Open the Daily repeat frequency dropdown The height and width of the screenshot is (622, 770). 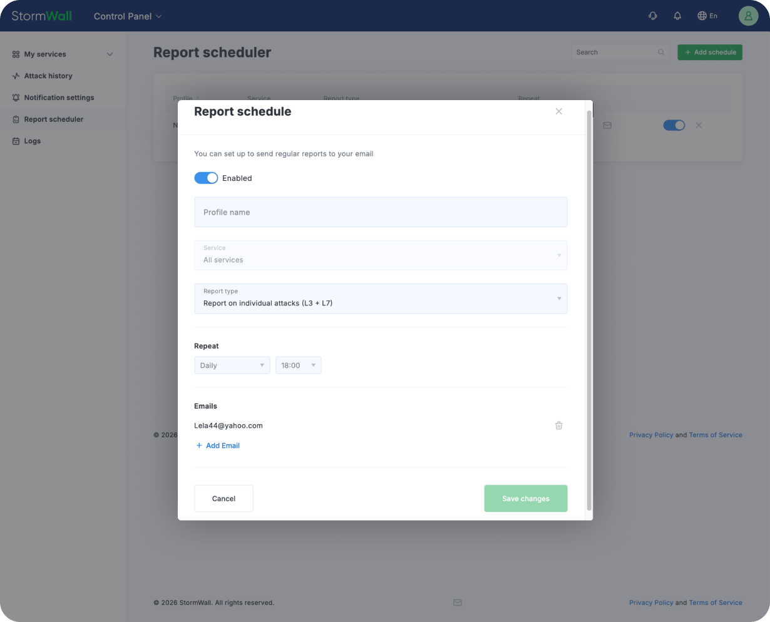click(232, 365)
